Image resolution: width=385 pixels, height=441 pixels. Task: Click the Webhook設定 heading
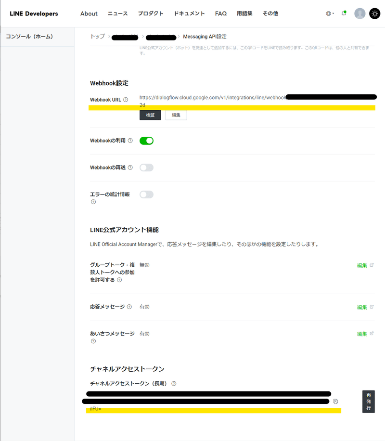click(109, 83)
